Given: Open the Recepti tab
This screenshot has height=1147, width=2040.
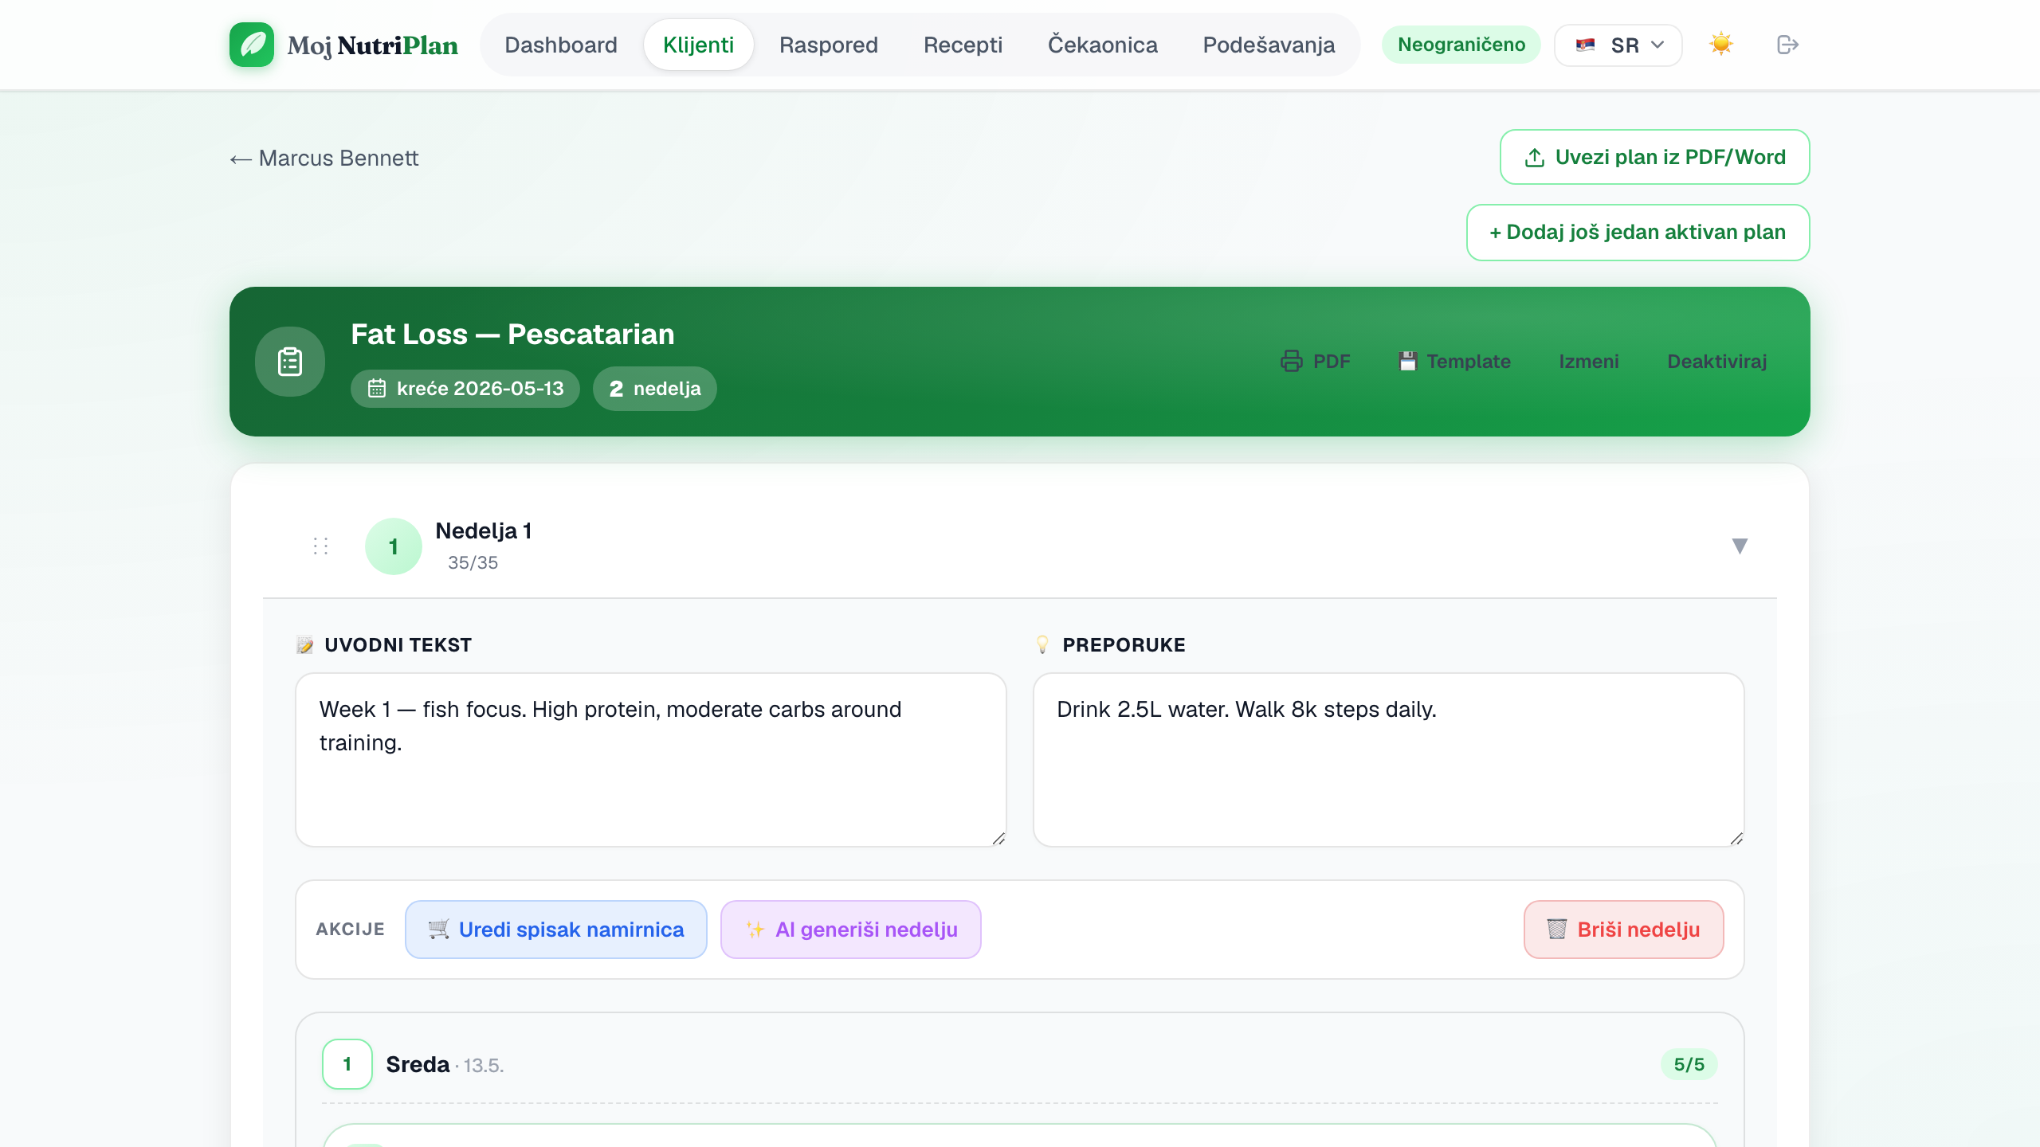Looking at the screenshot, I should coord(963,45).
